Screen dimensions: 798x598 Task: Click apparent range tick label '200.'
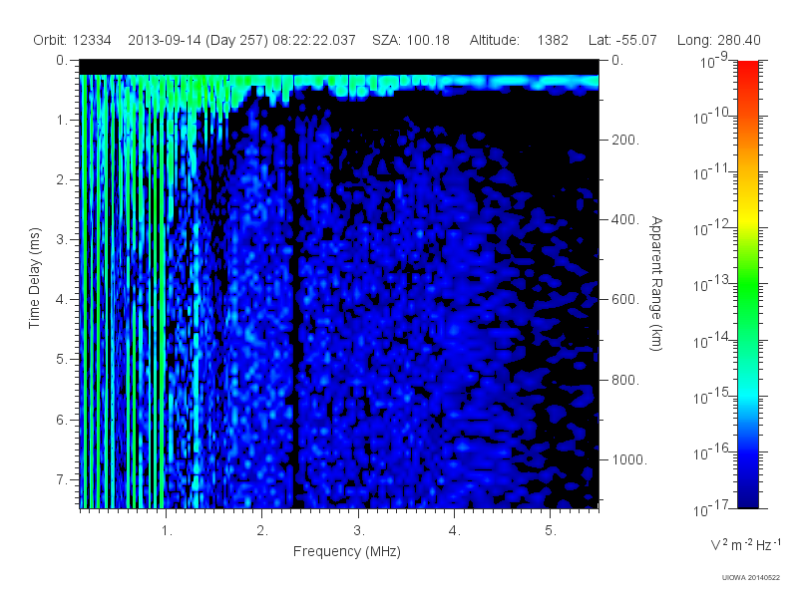[625, 140]
